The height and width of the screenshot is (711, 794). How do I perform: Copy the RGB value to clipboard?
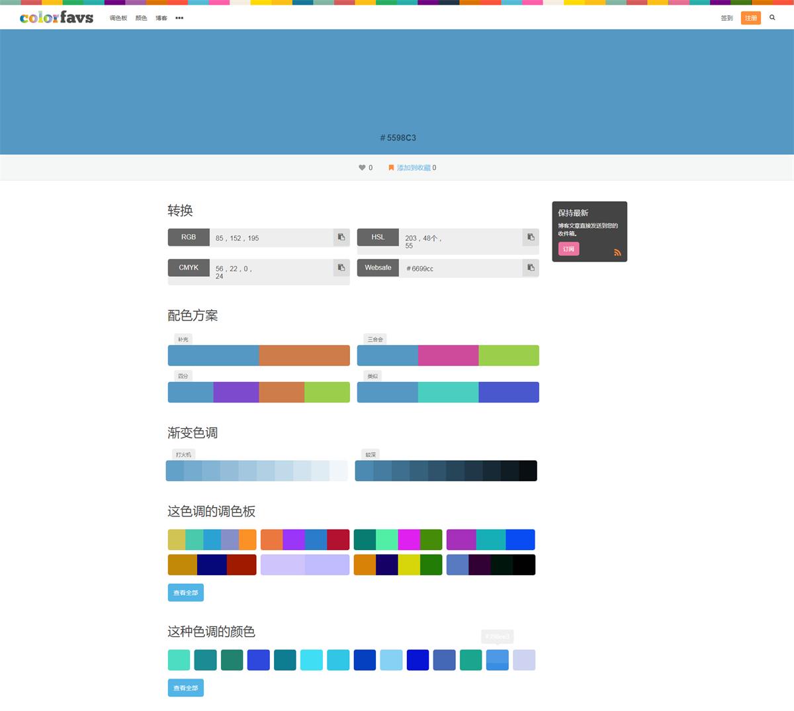pos(341,237)
